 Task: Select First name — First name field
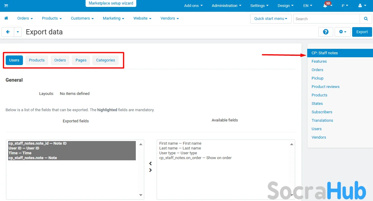(180, 143)
